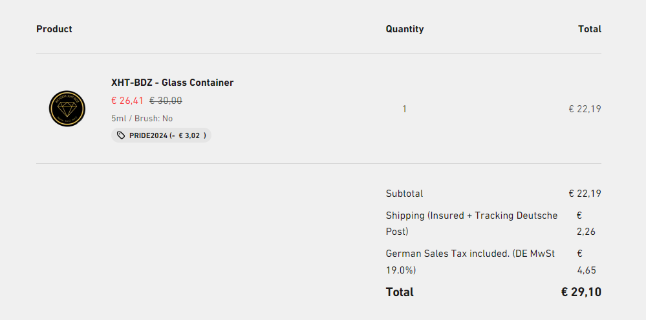Click the sales tax amount € 4,65
646x320 pixels.
coord(586,262)
